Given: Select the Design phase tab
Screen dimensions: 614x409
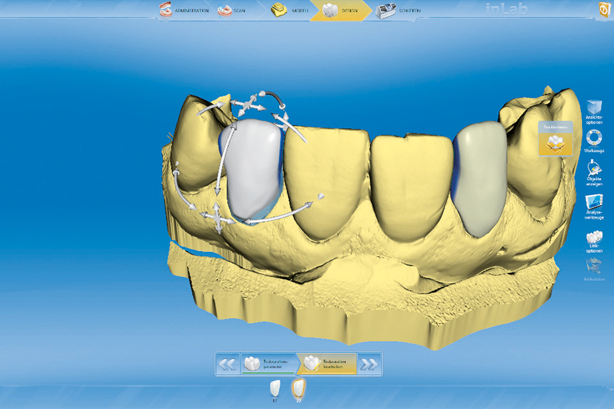Looking at the screenshot, I should click(339, 11).
